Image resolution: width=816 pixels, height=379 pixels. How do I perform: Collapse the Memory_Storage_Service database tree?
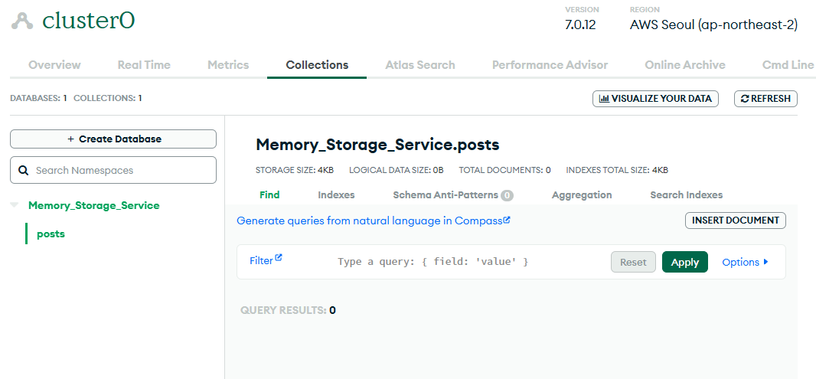pos(15,205)
